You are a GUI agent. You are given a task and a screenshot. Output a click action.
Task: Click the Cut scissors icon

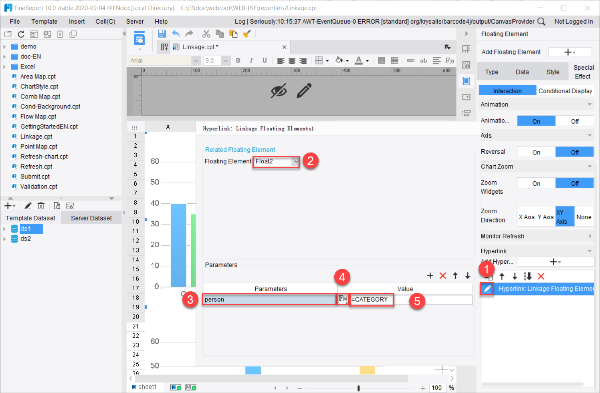pyautogui.click(x=206, y=34)
